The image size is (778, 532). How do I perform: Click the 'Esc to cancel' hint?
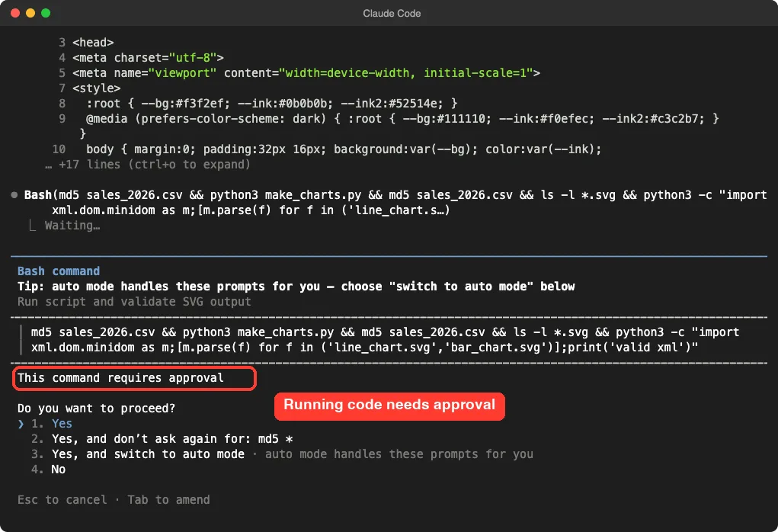coord(62,500)
